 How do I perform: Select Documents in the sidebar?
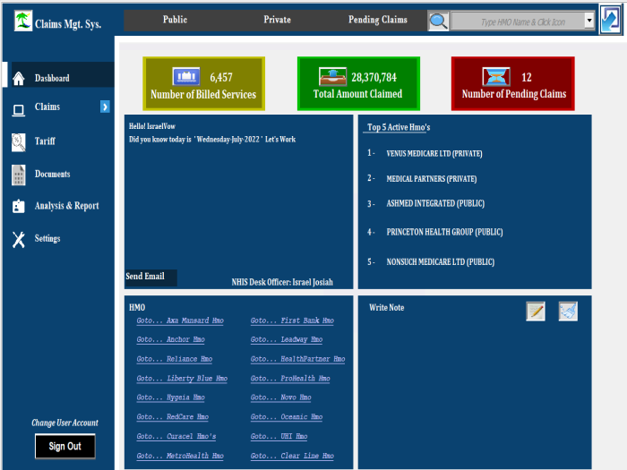tap(52, 174)
